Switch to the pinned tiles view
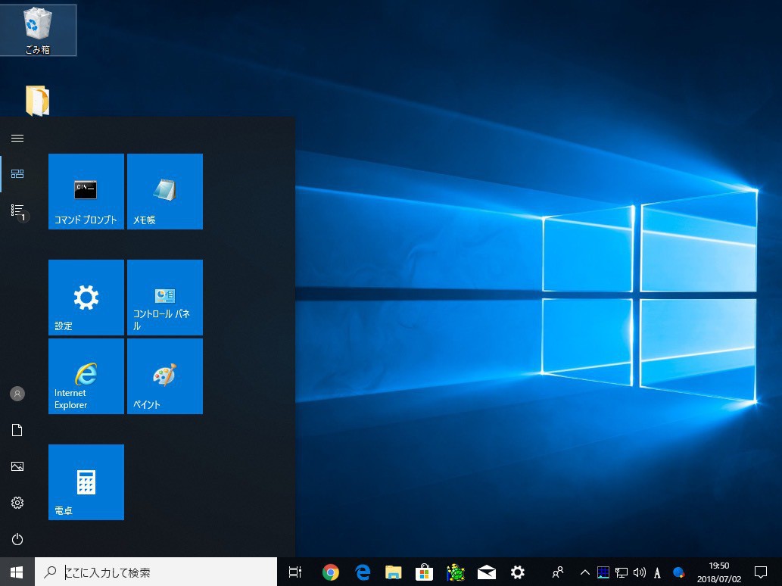This screenshot has width=782, height=586. coord(17,173)
